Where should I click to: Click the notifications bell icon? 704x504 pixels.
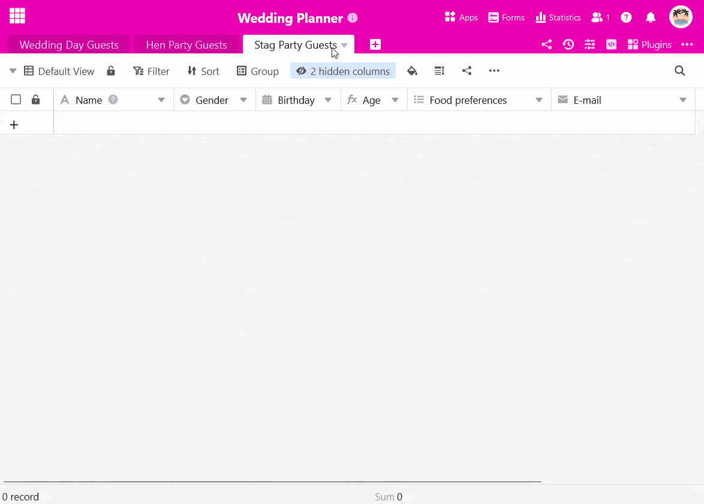(x=651, y=17)
